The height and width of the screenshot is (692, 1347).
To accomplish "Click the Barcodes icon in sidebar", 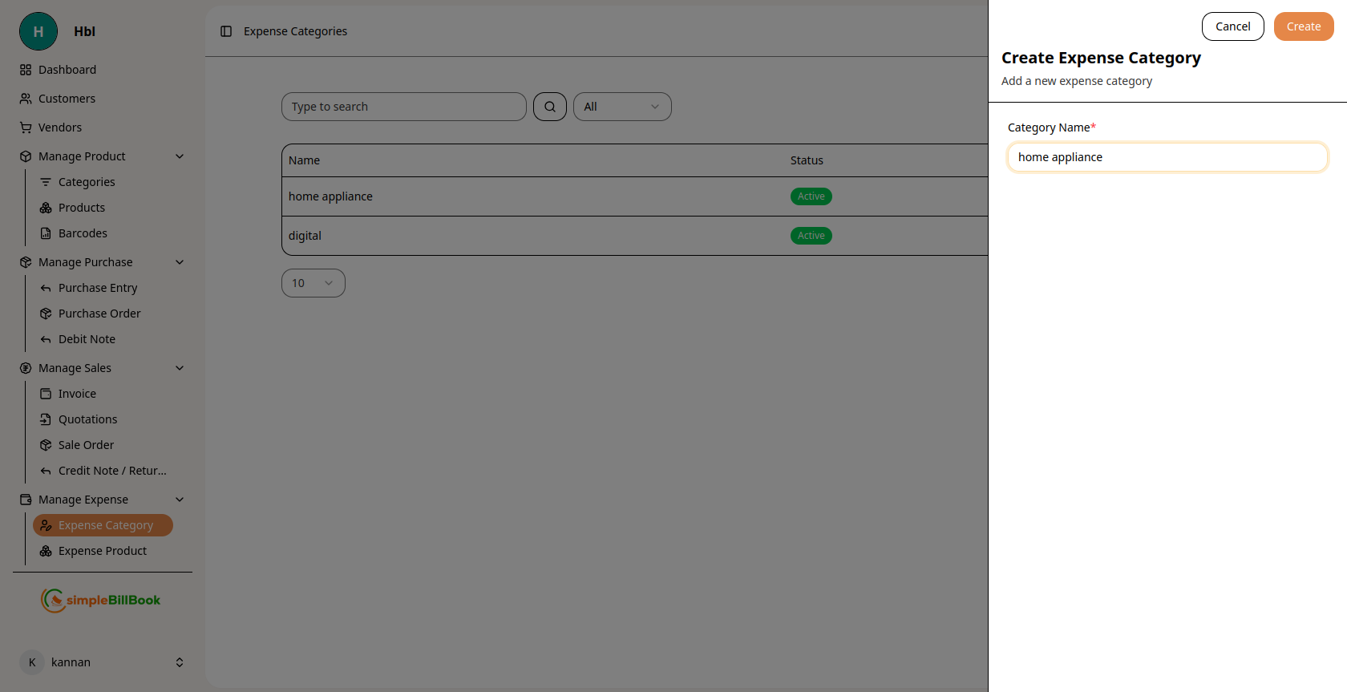I will pos(46,233).
